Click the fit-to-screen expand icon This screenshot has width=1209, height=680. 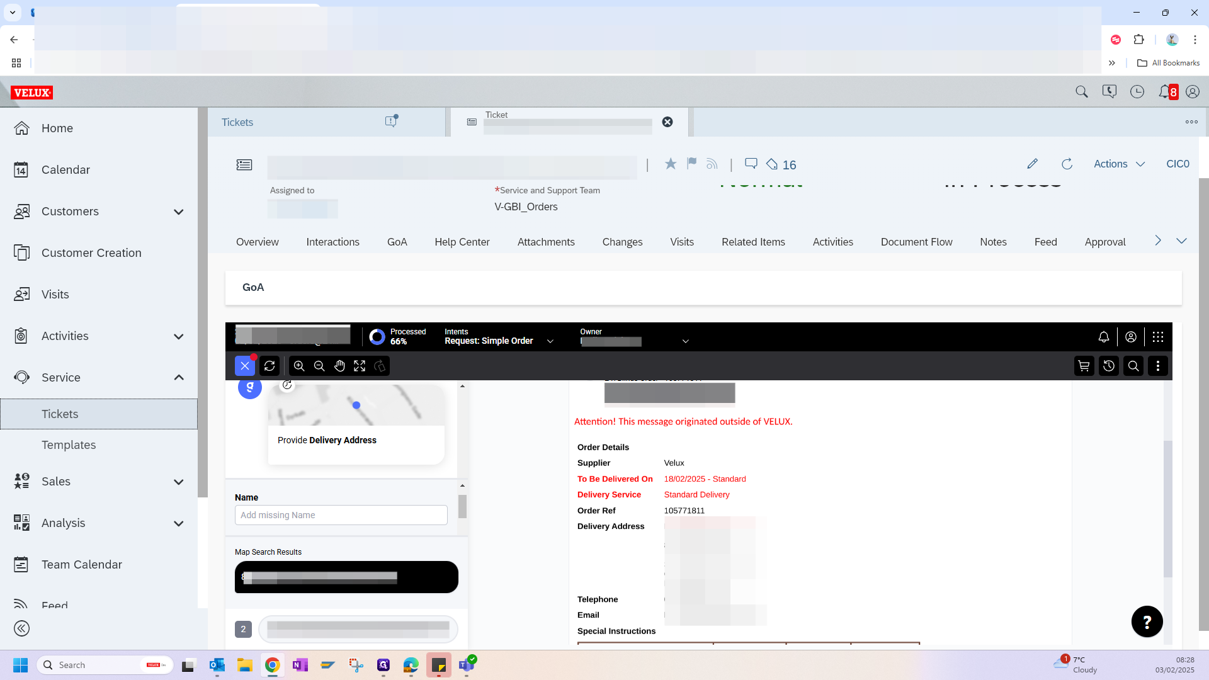point(360,366)
